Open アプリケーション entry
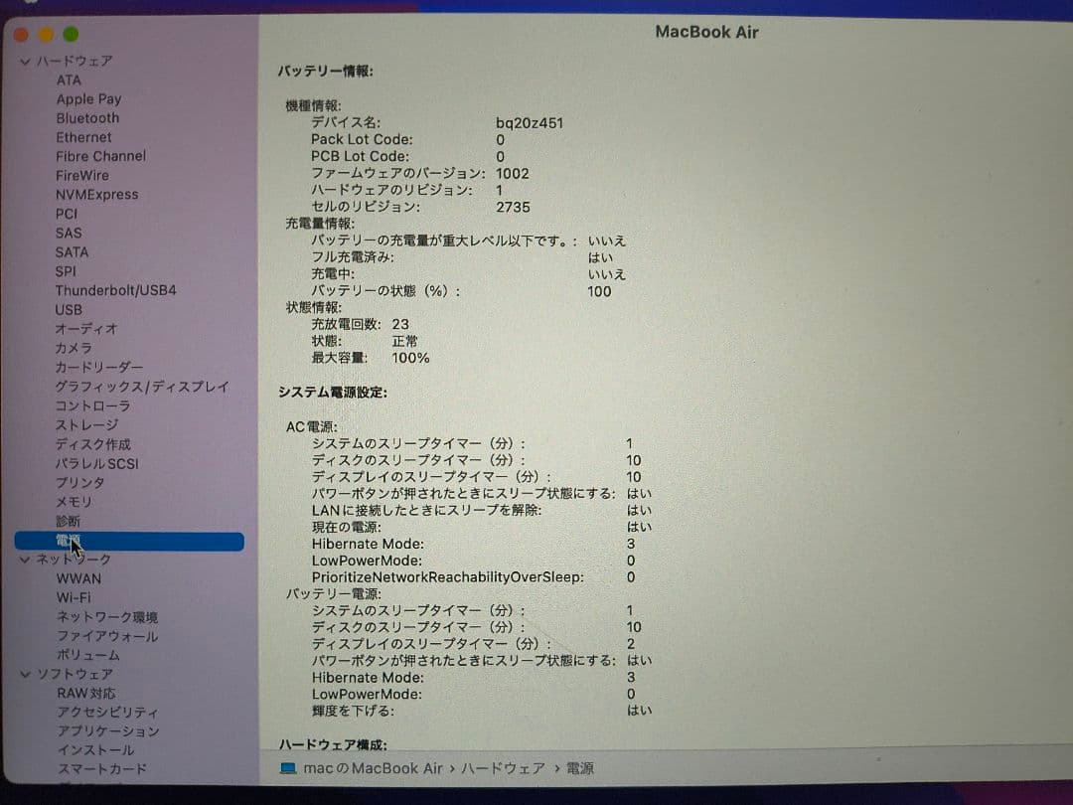 pos(108,731)
